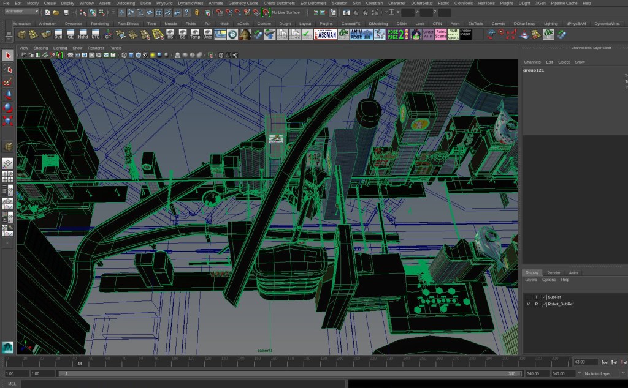Open the Animation menu set dropdown
The height and width of the screenshot is (388, 628).
(21, 12)
